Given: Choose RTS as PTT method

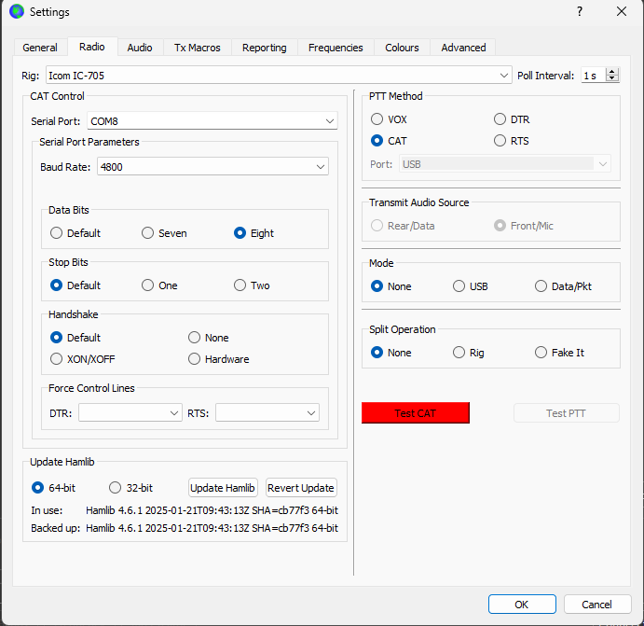Looking at the screenshot, I should tap(512, 141).
